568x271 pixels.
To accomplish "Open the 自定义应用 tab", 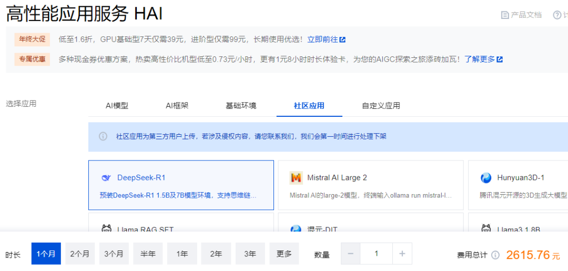I will click(381, 106).
